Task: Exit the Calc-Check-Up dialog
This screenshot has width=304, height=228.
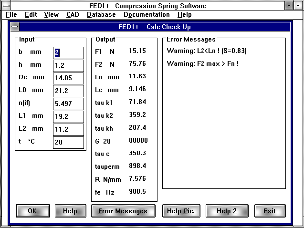Action: [270, 211]
